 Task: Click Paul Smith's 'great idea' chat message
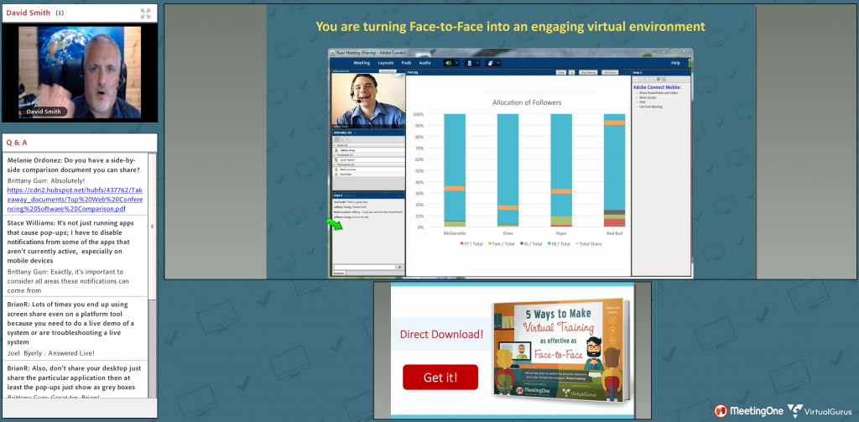click(351, 202)
